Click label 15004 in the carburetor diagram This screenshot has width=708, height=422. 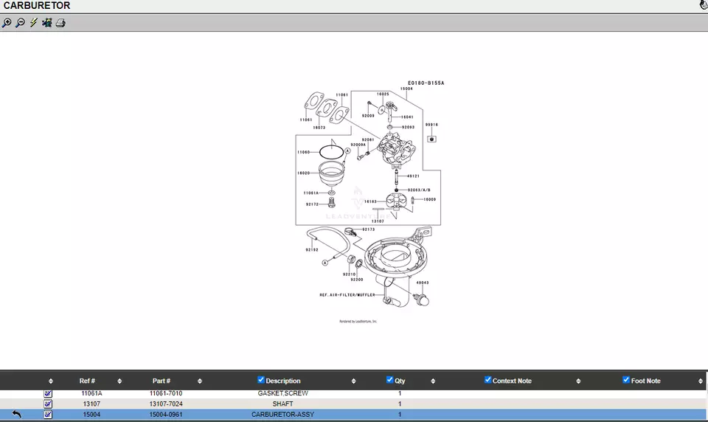tap(406, 89)
